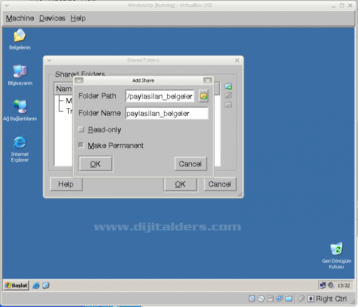Click the add shared folder icon

tap(228, 86)
